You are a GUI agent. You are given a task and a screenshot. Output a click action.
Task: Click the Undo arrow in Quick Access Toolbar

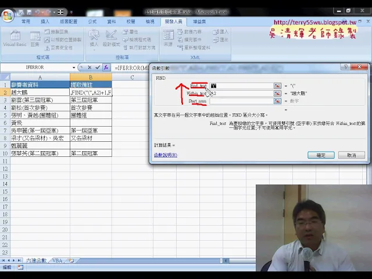click(37, 12)
